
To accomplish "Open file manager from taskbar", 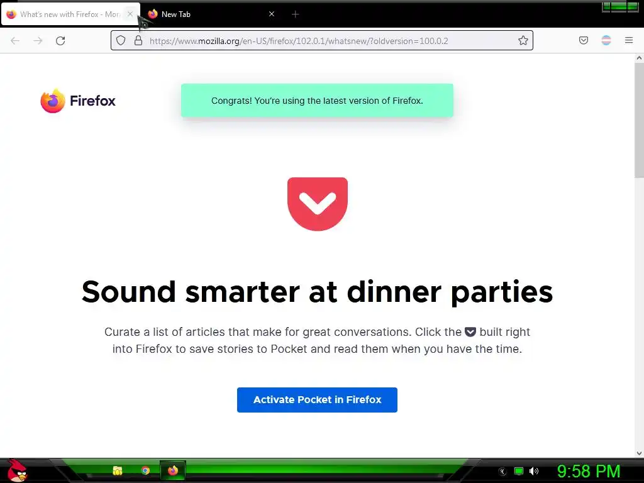I will [118, 470].
